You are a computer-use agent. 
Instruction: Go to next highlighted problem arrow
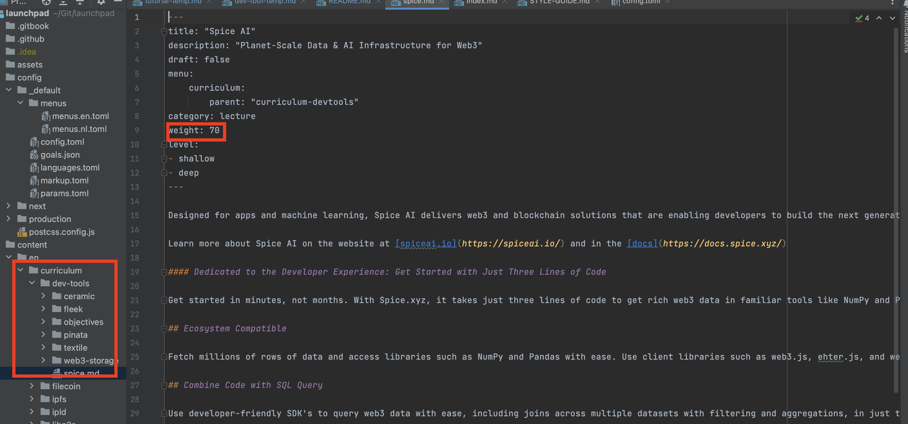click(892, 18)
